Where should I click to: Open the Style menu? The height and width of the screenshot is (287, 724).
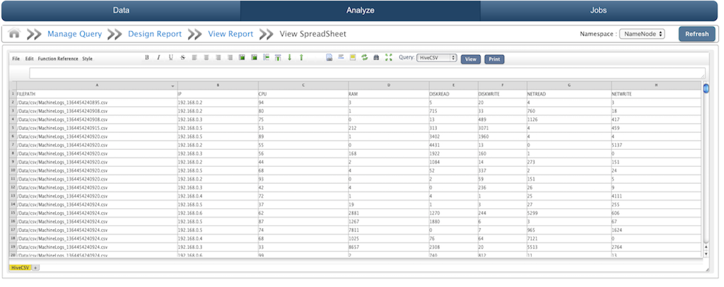pos(87,59)
